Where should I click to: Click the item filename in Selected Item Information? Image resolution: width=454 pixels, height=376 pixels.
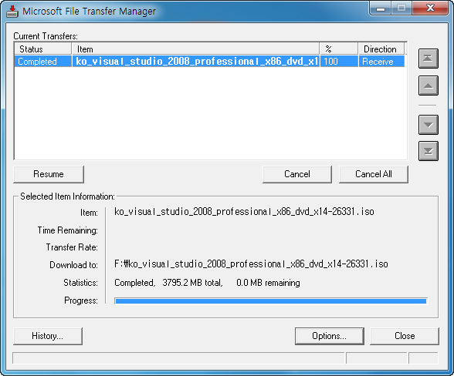244,212
